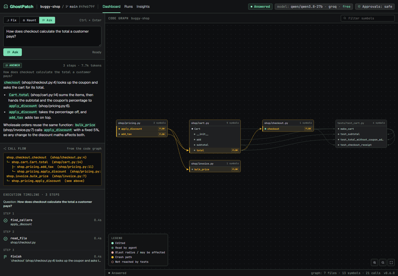Open finish step 3 in timeline
This screenshot has height=276, width=398.
coord(52,258)
